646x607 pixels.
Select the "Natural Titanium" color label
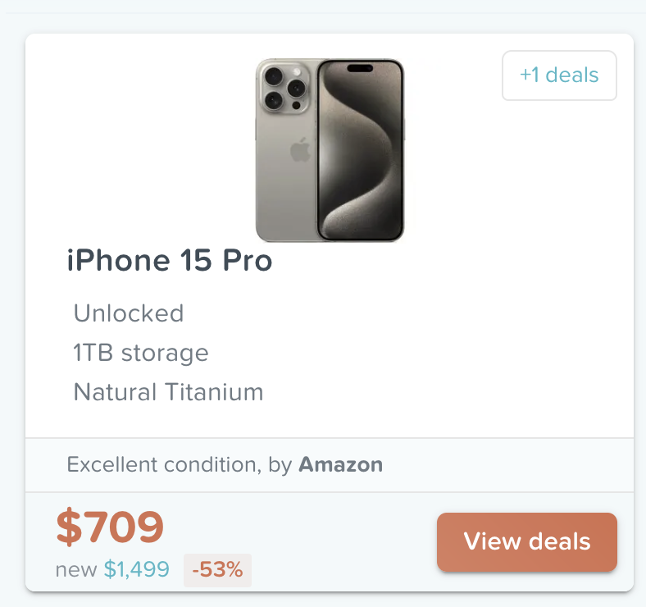pos(168,392)
